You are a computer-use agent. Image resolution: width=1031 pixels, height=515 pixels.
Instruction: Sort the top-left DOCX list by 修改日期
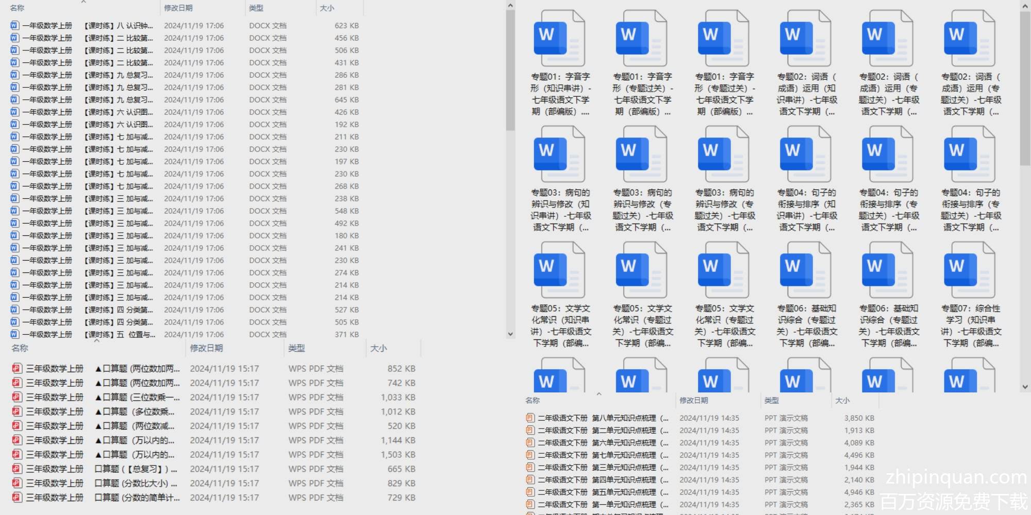pyautogui.click(x=178, y=8)
